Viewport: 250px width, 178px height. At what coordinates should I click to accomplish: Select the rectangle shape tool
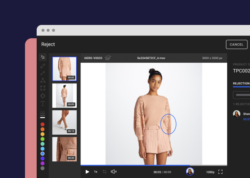click(43, 88)
